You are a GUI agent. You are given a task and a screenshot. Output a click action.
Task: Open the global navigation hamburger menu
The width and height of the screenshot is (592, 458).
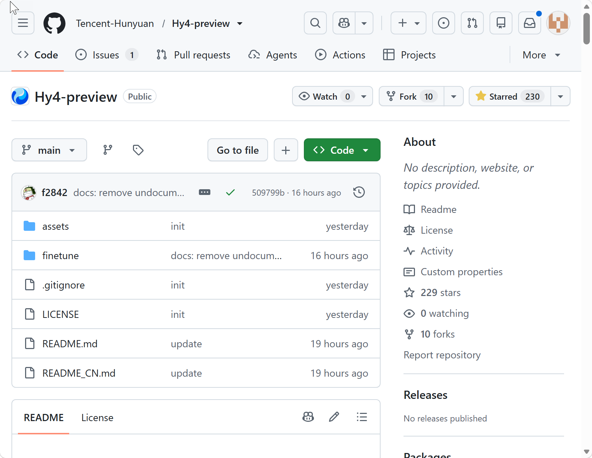click(x=23, y=23)
